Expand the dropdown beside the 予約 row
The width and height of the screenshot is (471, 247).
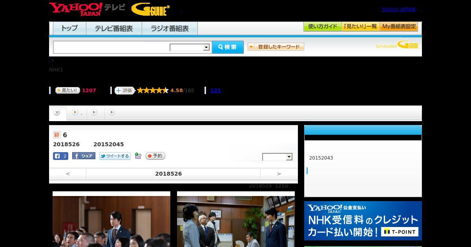[277, 157]
